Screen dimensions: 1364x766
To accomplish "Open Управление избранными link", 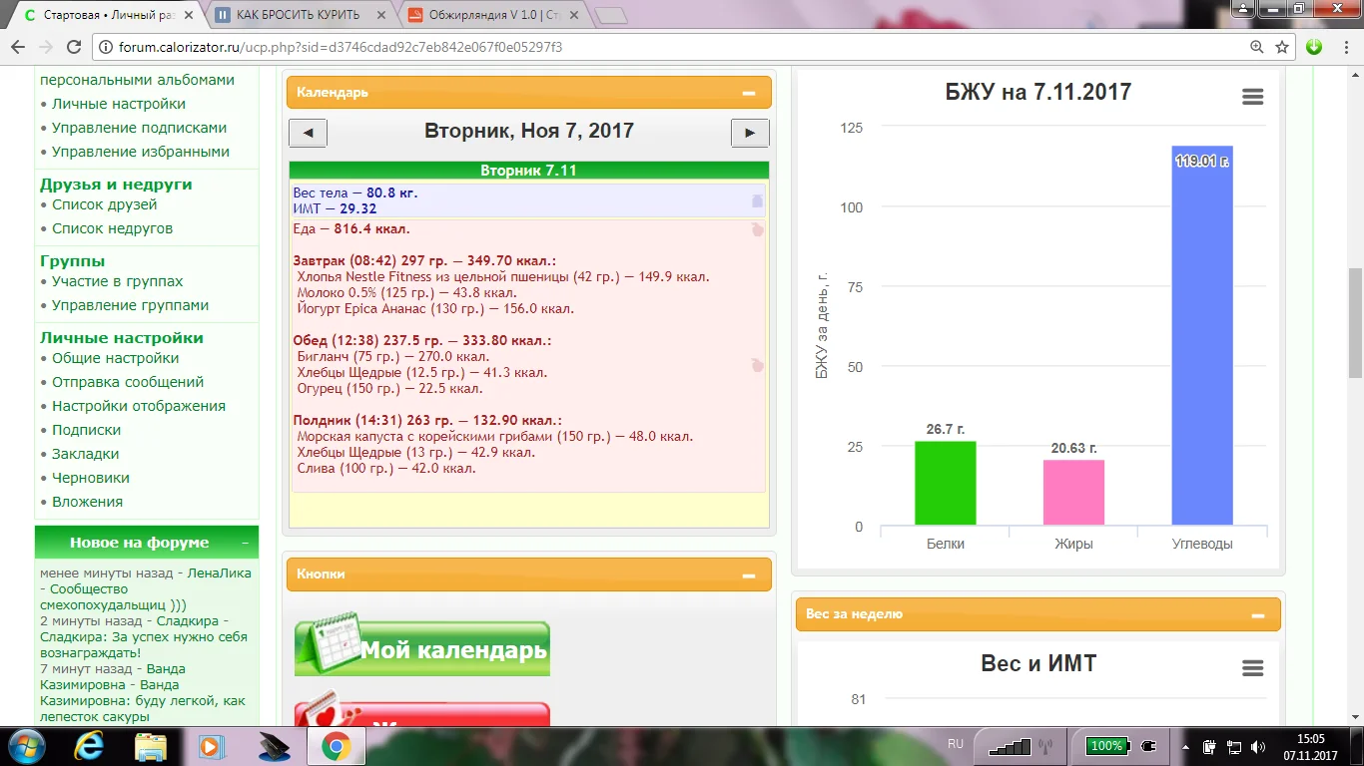I will [x=141, y=152].
